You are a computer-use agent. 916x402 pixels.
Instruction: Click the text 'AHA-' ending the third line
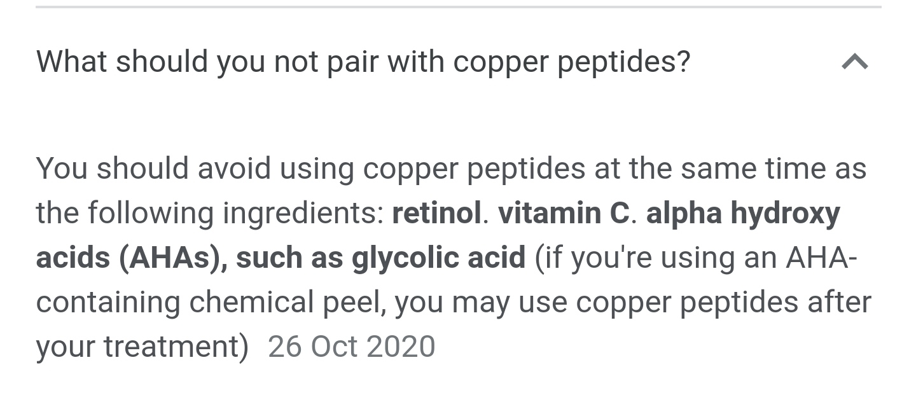[x=821, y=258]
